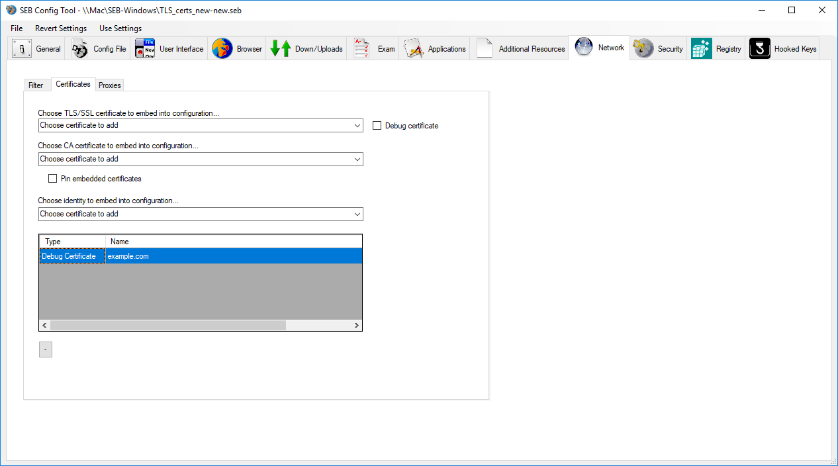Click the Network globe icon
This screenshot has height=466, width=838.
(584, 48)
